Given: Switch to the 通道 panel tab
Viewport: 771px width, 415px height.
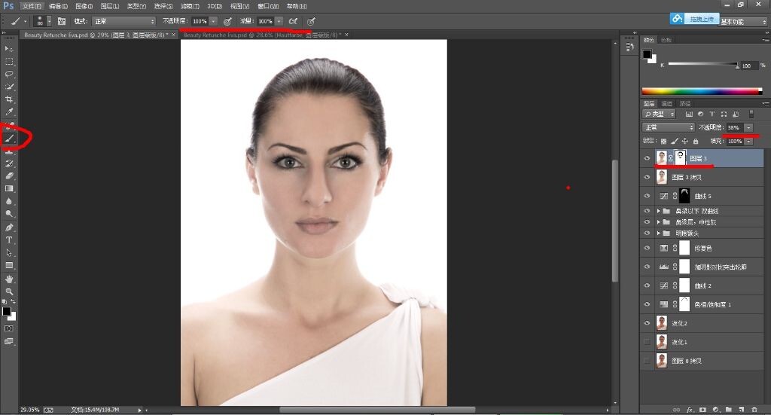Looking at the screenshot, I should (667, 103).
